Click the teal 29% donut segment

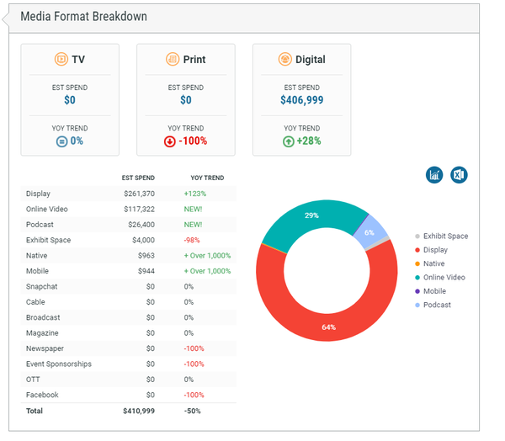(x=311, y=215)
